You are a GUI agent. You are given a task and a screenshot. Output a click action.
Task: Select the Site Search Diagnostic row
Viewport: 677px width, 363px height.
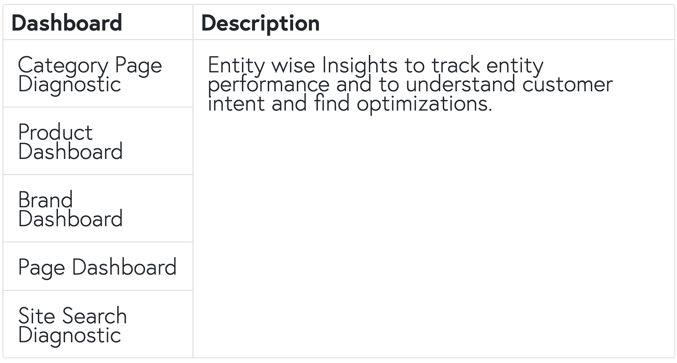(x=98, y=324)
